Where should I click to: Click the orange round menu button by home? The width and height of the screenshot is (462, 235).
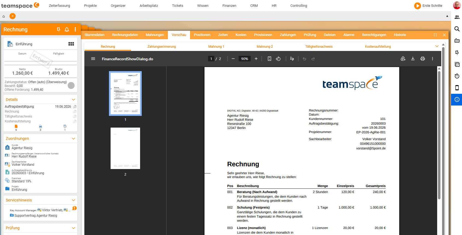click(13, 16)
